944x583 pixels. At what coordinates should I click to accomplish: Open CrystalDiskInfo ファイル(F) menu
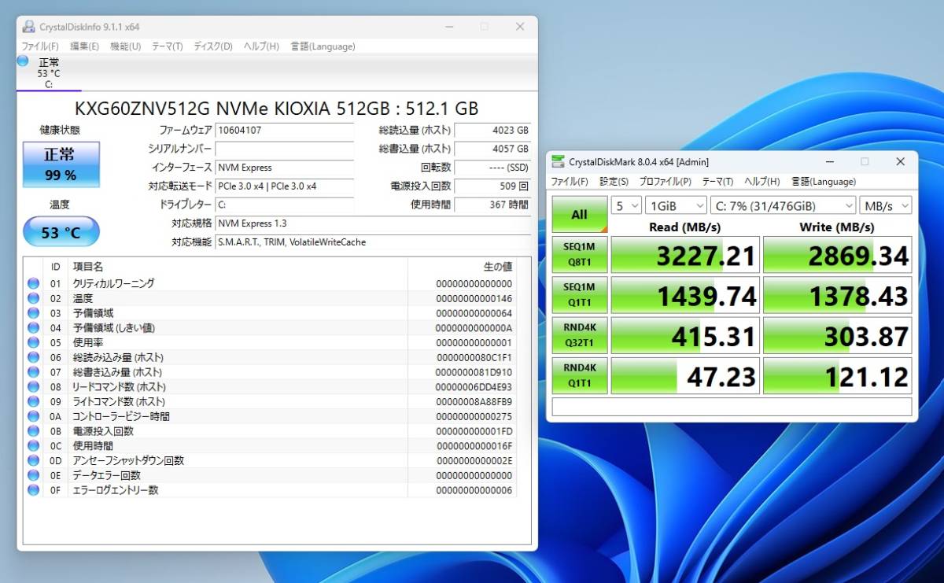click(x=40, y=46)
